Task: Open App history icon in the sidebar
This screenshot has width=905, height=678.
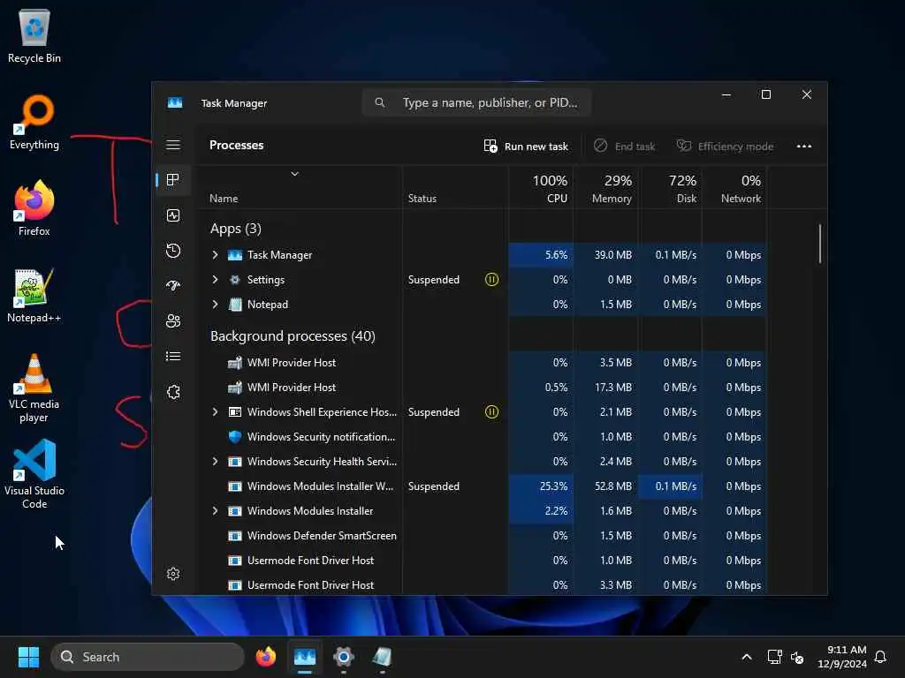Action: (173, 251)
